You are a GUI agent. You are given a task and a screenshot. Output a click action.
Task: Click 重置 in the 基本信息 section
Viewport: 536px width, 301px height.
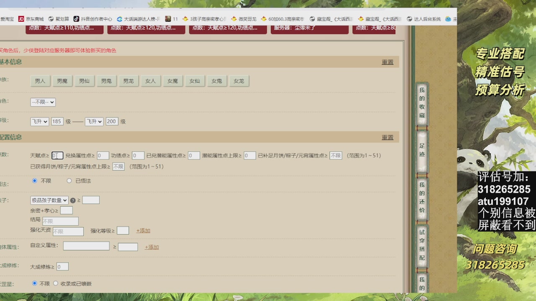(x=388, y=62)
